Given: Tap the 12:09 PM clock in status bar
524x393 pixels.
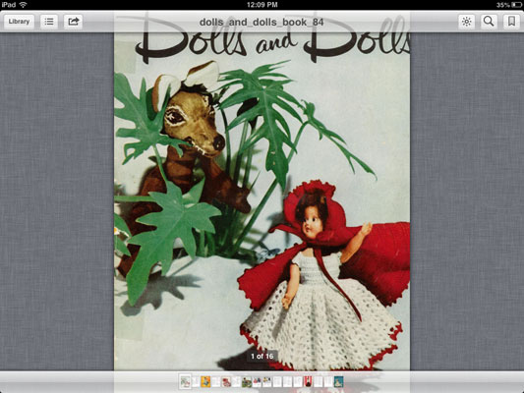Looking at the screenshot, I should pos(262,5).
